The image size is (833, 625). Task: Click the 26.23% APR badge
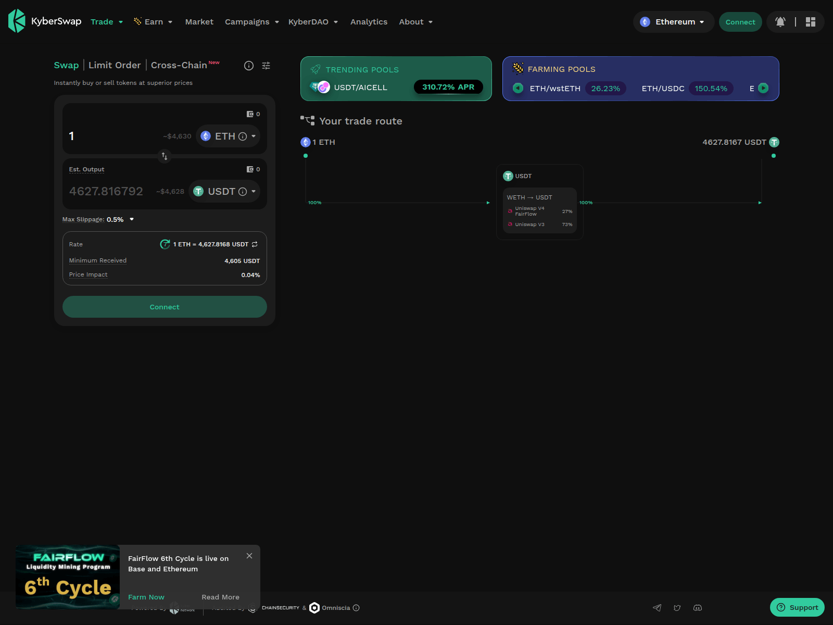(605, 89)
